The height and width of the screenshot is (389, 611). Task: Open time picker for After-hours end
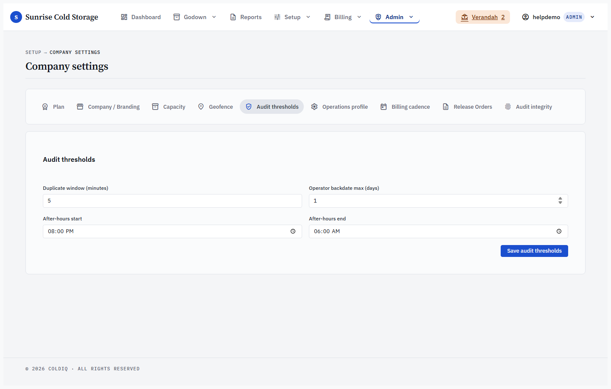(559, 231)
